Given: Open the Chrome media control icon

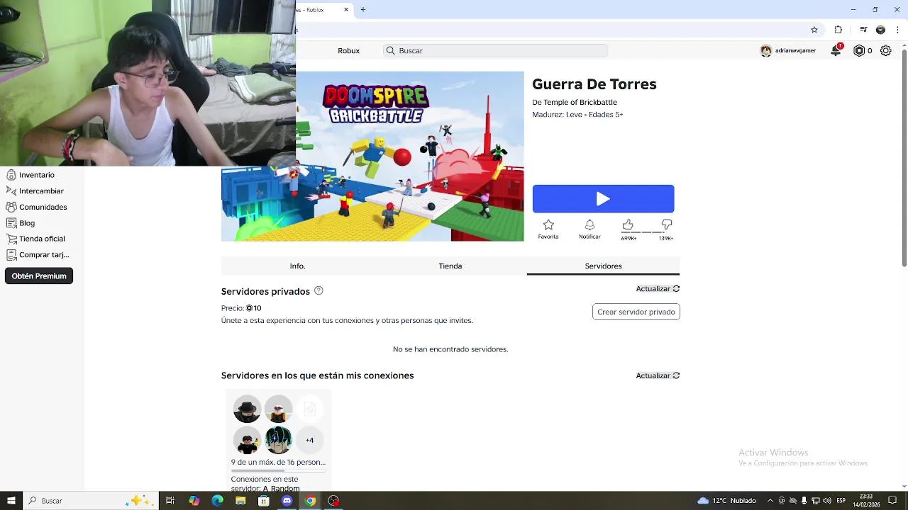Looking at the screenshot, I should point(863,30).
